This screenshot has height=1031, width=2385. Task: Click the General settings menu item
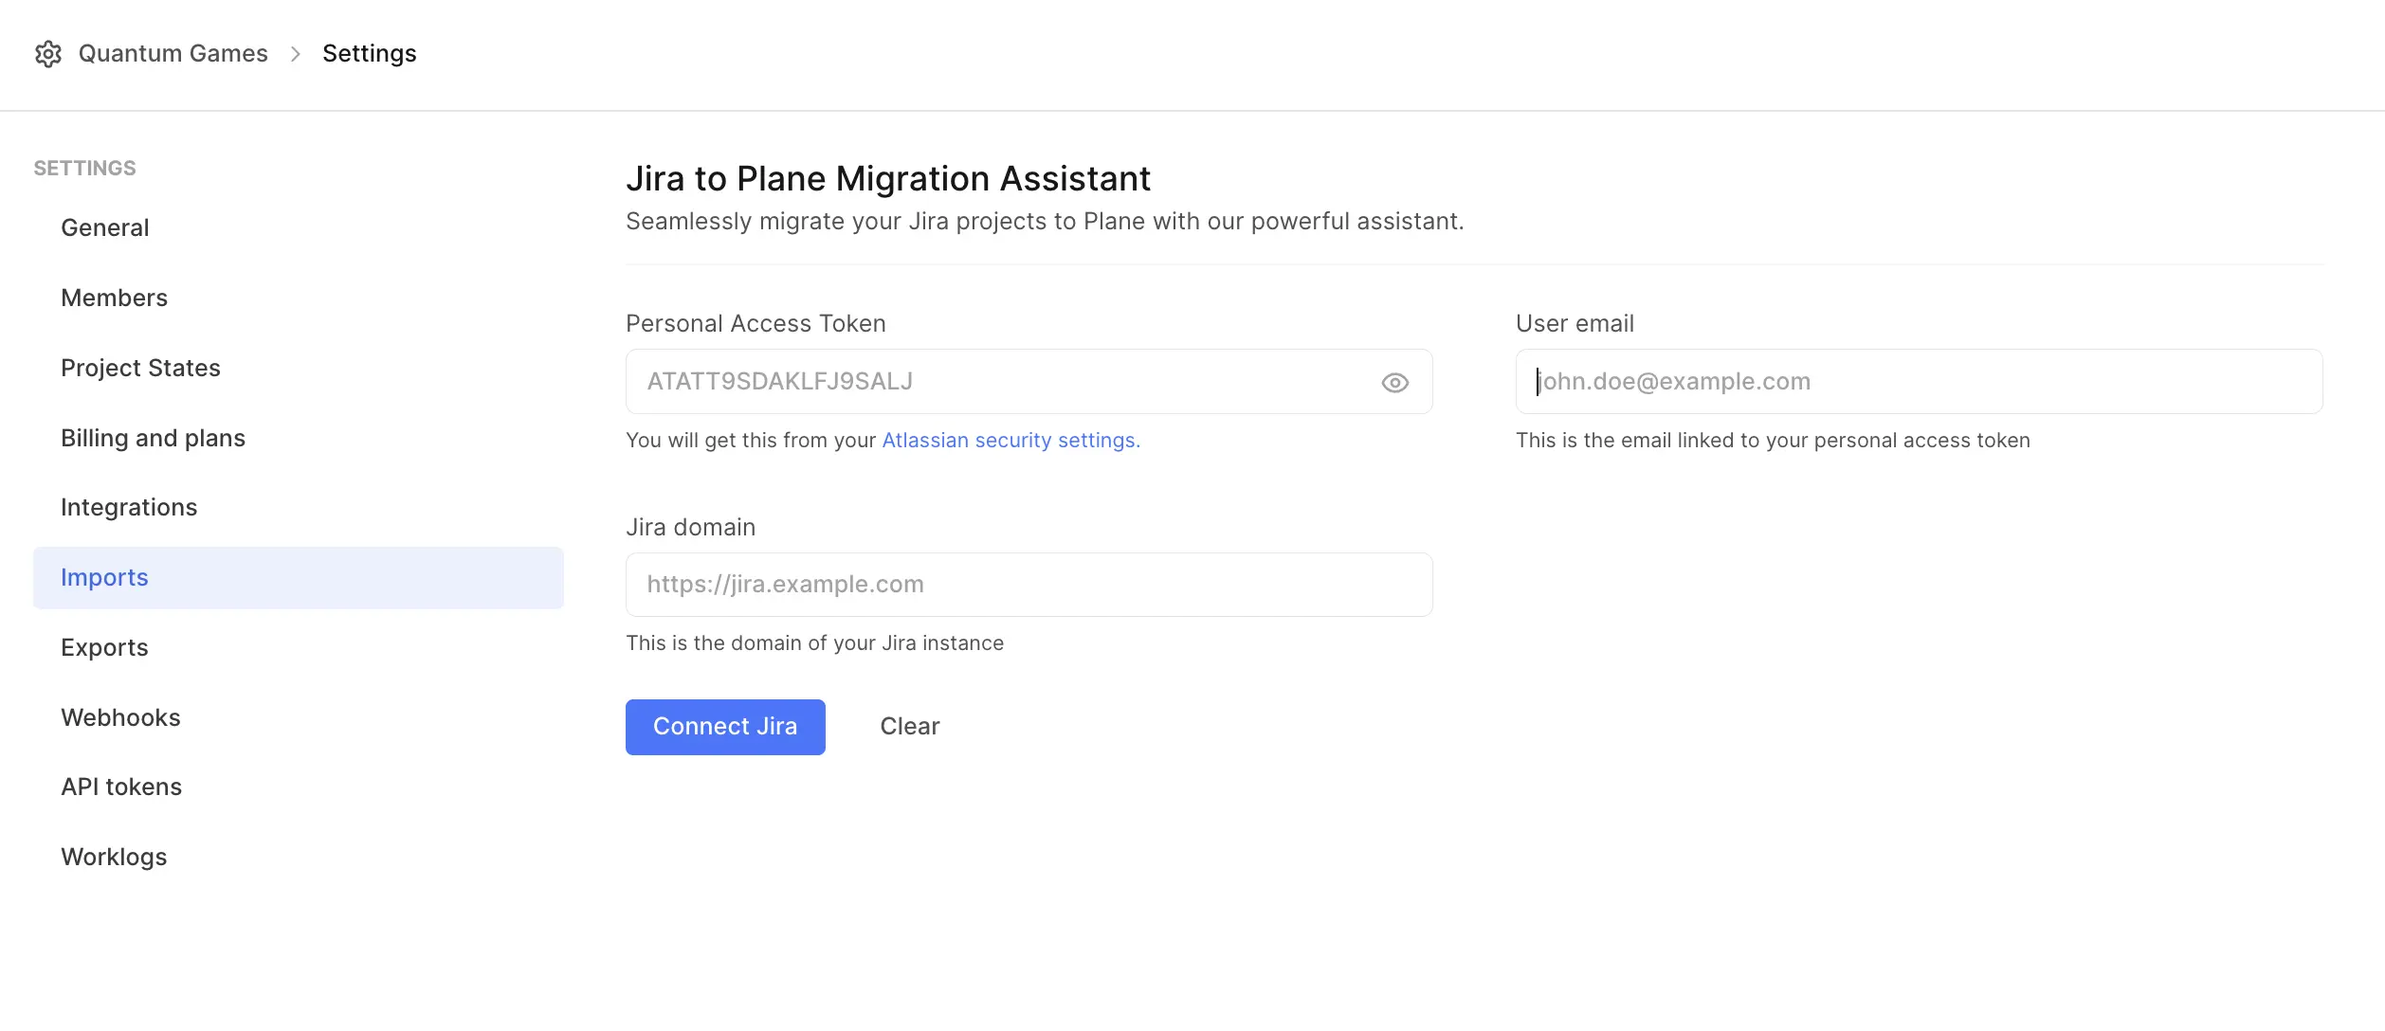tap(103, 226)
